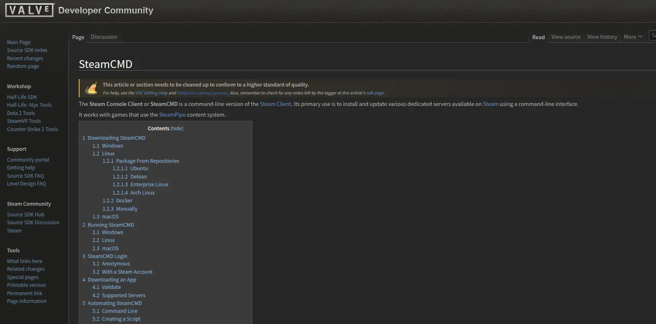The height and width of the screenshot is (324, 656).
Task: Open the View history tab
Action: click(602, 37)
